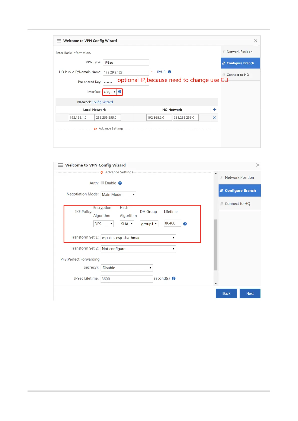Open Negotiation Mode dropdown
Viewport: 298px width, 421px height.
(x=118, y=194)
